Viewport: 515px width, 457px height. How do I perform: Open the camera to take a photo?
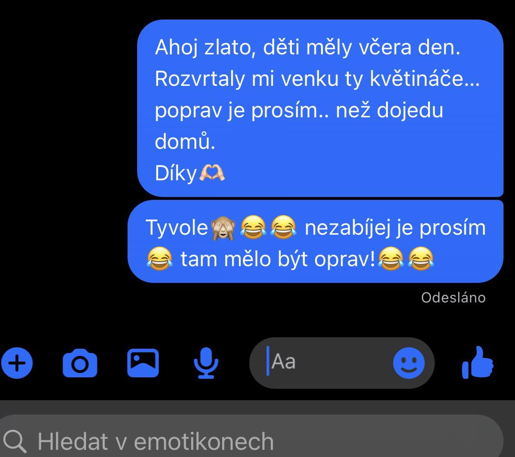coord(80,363)
